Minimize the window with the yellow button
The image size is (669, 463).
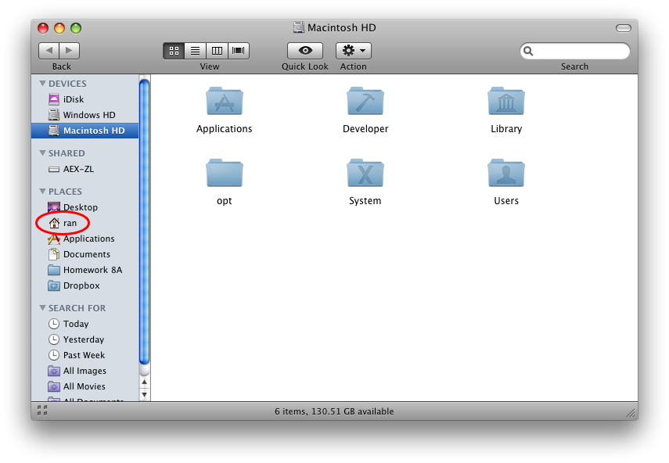click(59, 28)
